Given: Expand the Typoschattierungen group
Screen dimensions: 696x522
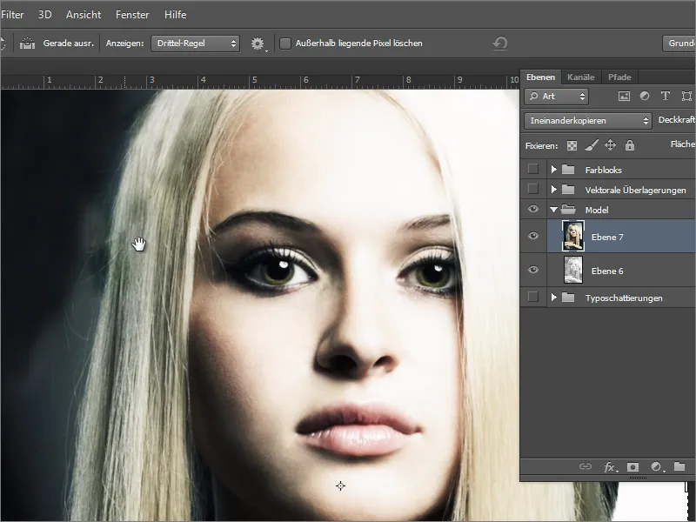Looking at the screenshot, I should [x=553, y=297].
